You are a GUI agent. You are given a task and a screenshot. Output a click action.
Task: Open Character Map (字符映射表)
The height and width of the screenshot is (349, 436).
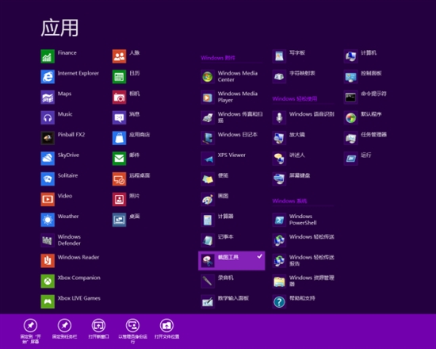[x=294, y=76]
